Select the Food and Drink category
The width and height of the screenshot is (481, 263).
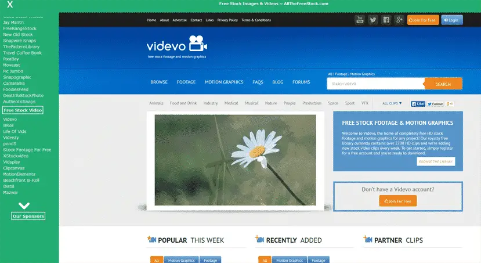pos(183,103)
